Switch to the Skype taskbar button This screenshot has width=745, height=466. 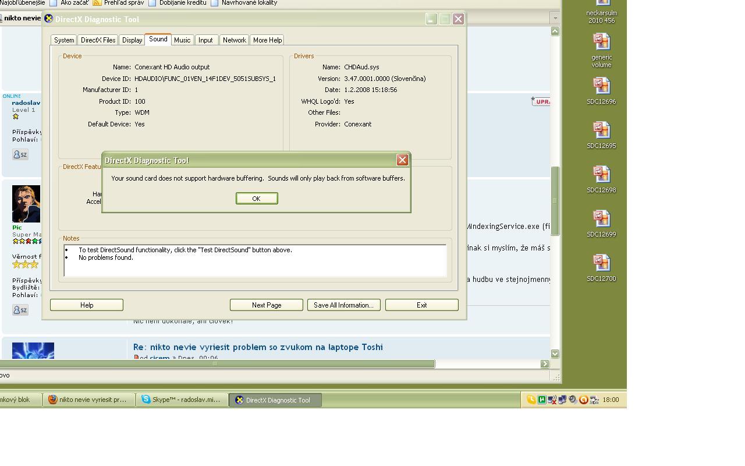click(x=182, y=400)
